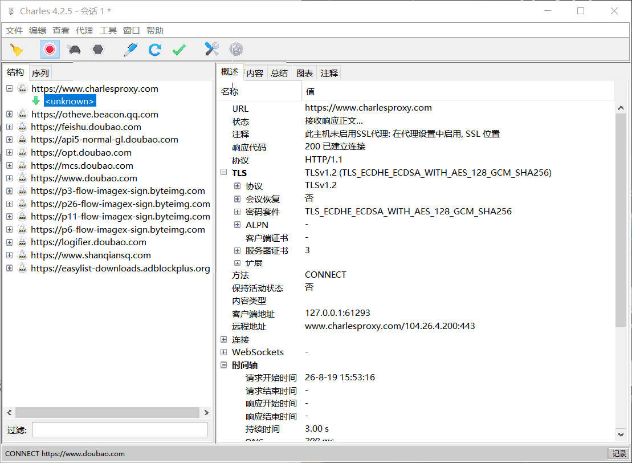Click the lock icon for p11-flow-imagex-sign.byteimg.com

23,217
